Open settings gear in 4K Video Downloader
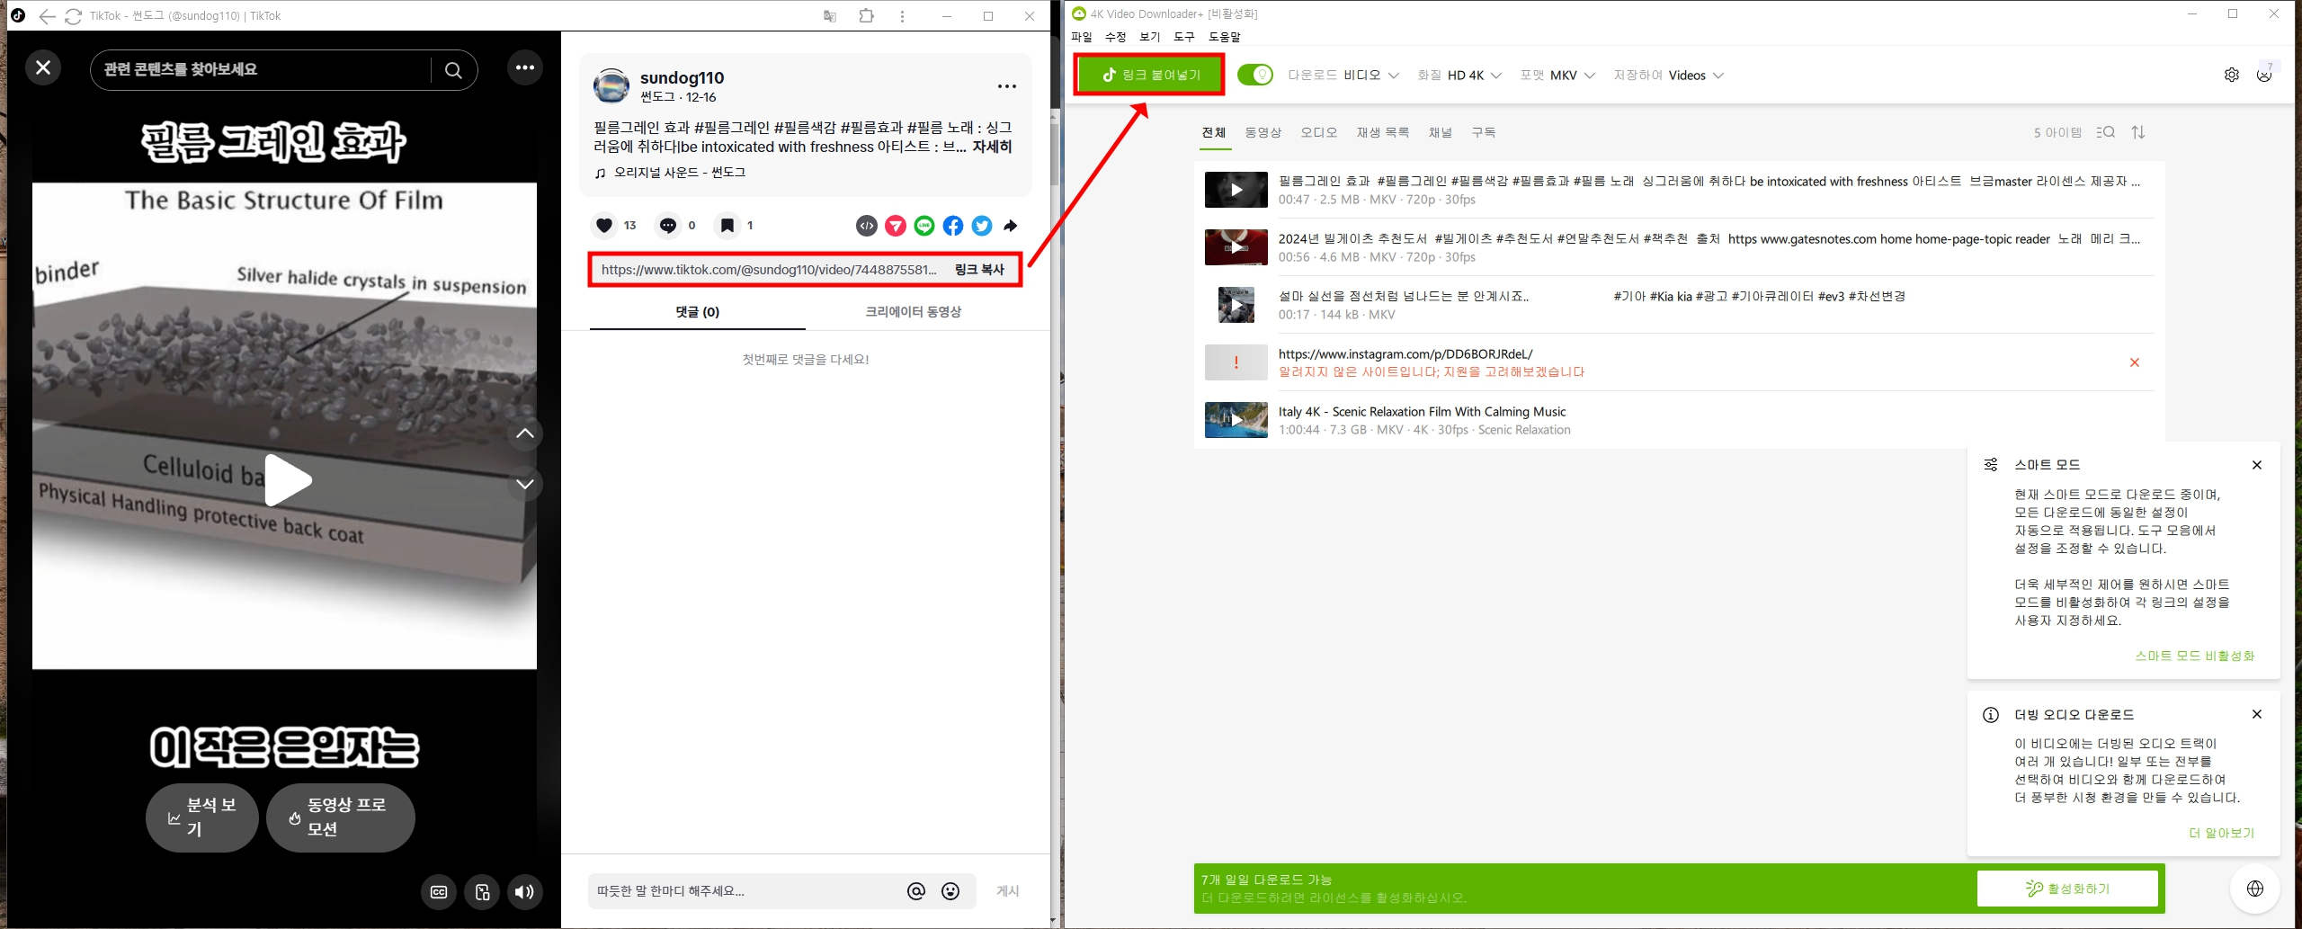 [x=2232, y=75]
